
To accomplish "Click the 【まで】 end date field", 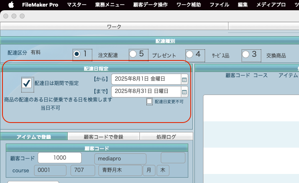I will pyautogui.click(x=146, y=92).
